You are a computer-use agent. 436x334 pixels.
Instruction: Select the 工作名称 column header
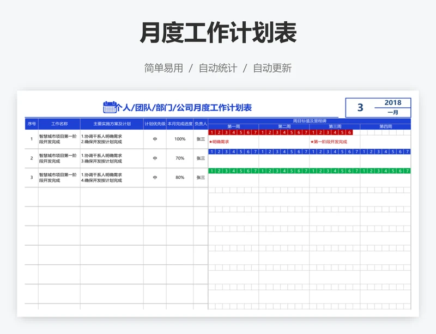59,124
